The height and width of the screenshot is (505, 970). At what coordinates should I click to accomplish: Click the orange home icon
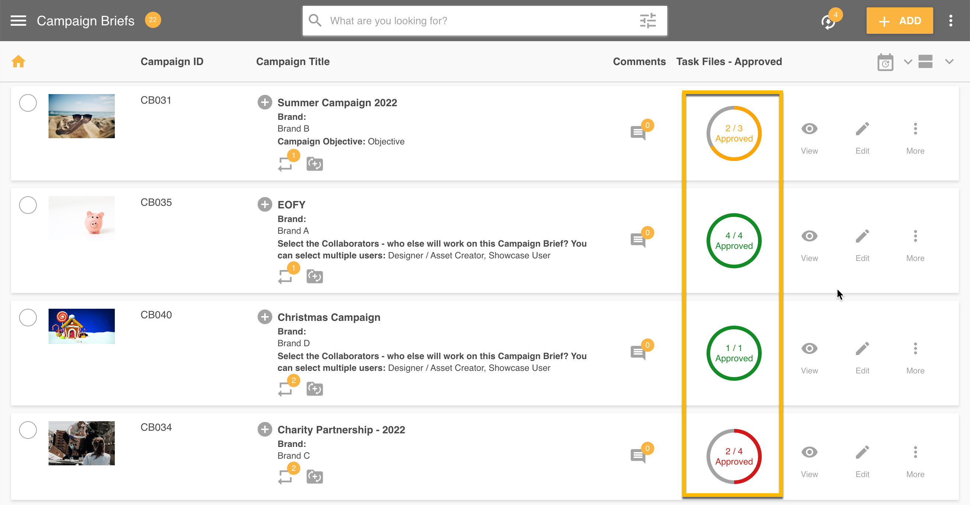click(18, 61)
